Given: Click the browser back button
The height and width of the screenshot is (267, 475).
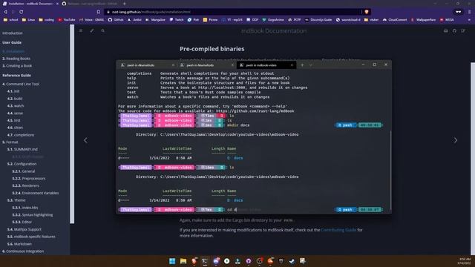Looking at the screenshot, I should (5, 12).
